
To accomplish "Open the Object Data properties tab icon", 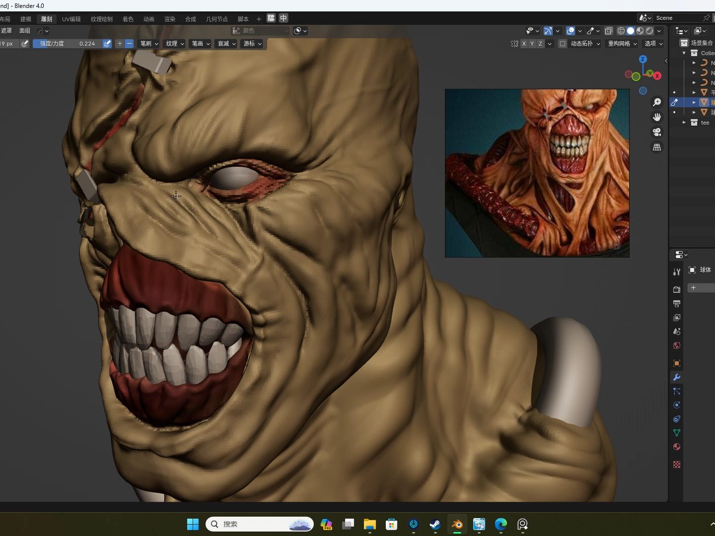I will (x=677, y=433).
